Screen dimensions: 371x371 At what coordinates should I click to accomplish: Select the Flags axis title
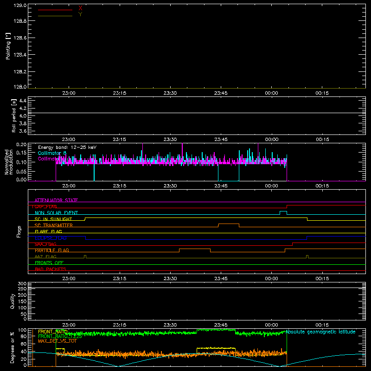(x=19, y=231)
